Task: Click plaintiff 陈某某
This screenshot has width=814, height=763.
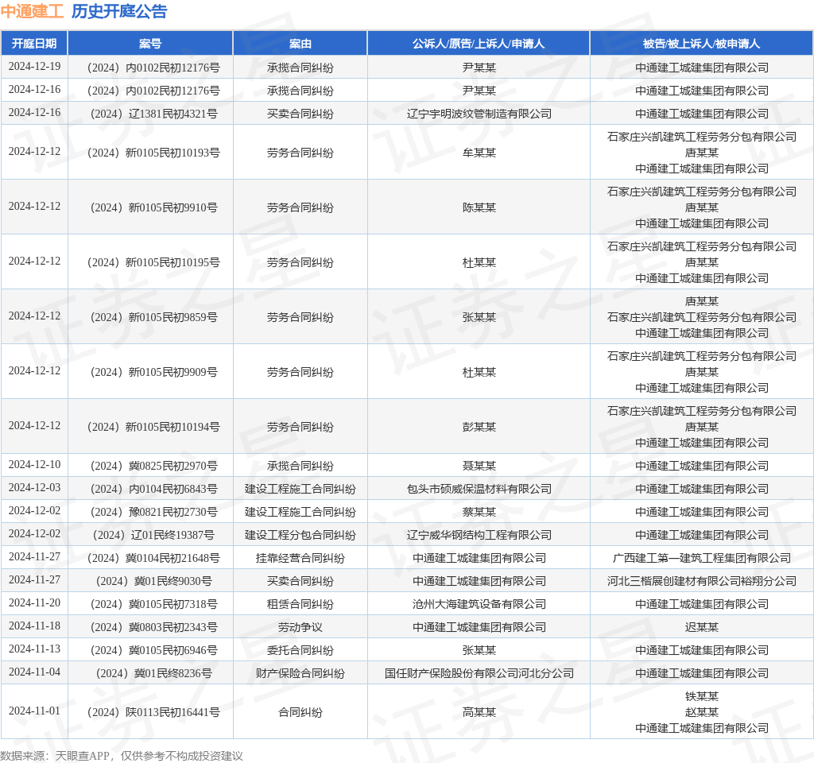Action: pos(479,207)
